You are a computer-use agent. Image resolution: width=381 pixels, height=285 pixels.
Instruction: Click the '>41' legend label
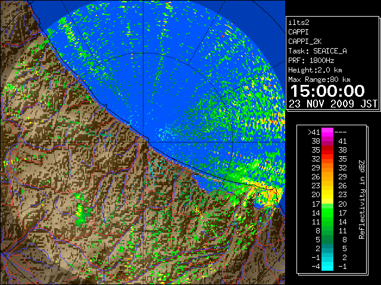pos(314,132)
